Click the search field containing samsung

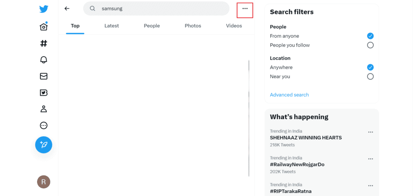click(x=156, y=8)
